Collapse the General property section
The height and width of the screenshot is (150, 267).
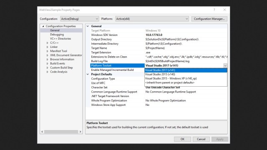88,26
